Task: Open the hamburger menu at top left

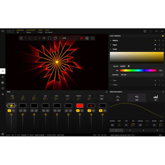Action: (x=3, y=31)
